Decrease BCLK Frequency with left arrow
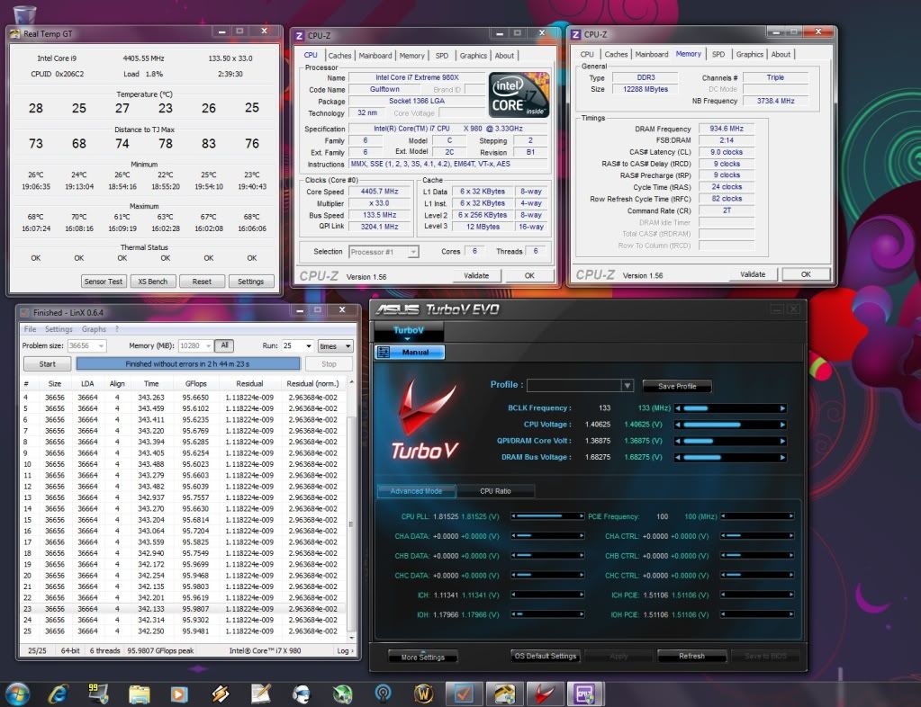Screen dimensions: 921x707 pyautogui.click(x=678, y=408)
